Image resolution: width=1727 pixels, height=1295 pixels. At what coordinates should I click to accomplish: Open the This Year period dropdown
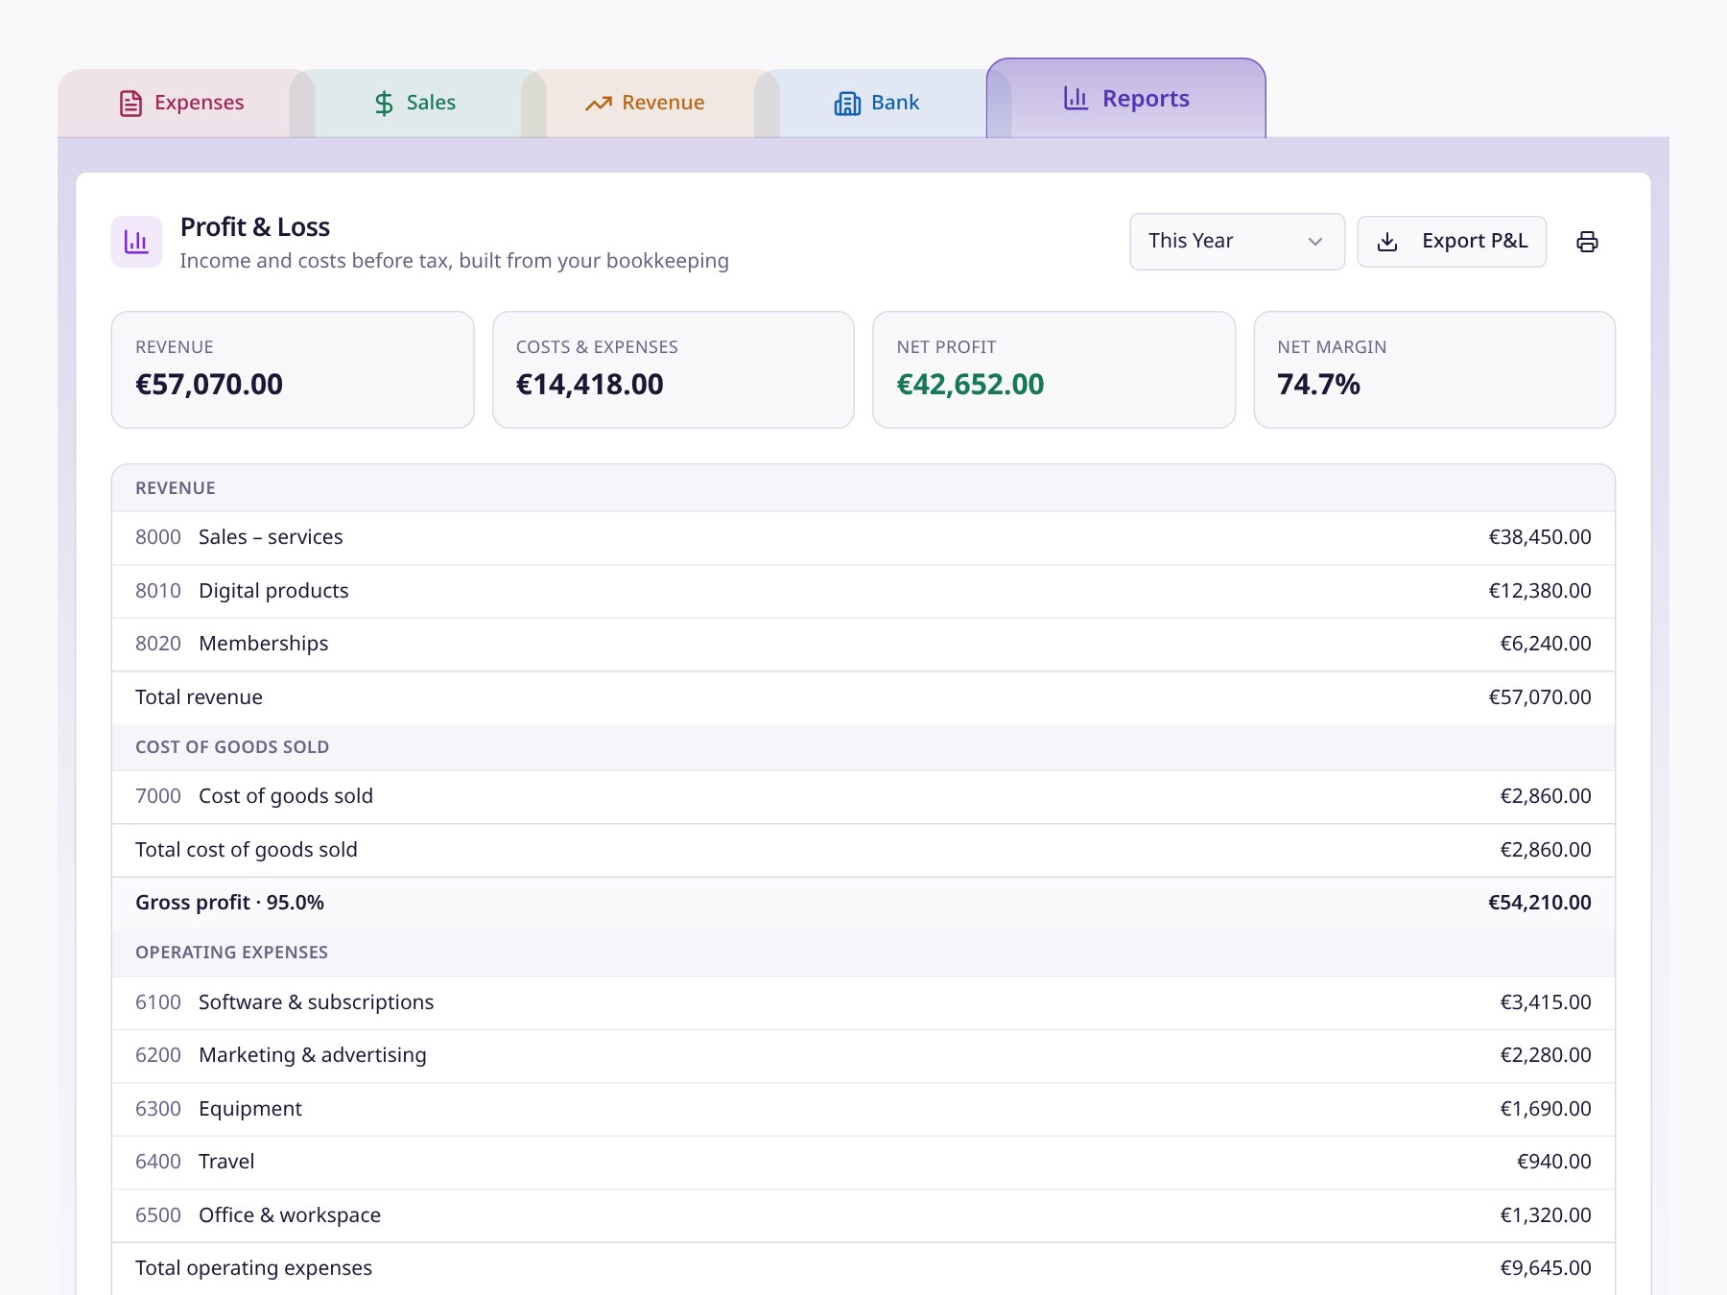point(1237,242)
